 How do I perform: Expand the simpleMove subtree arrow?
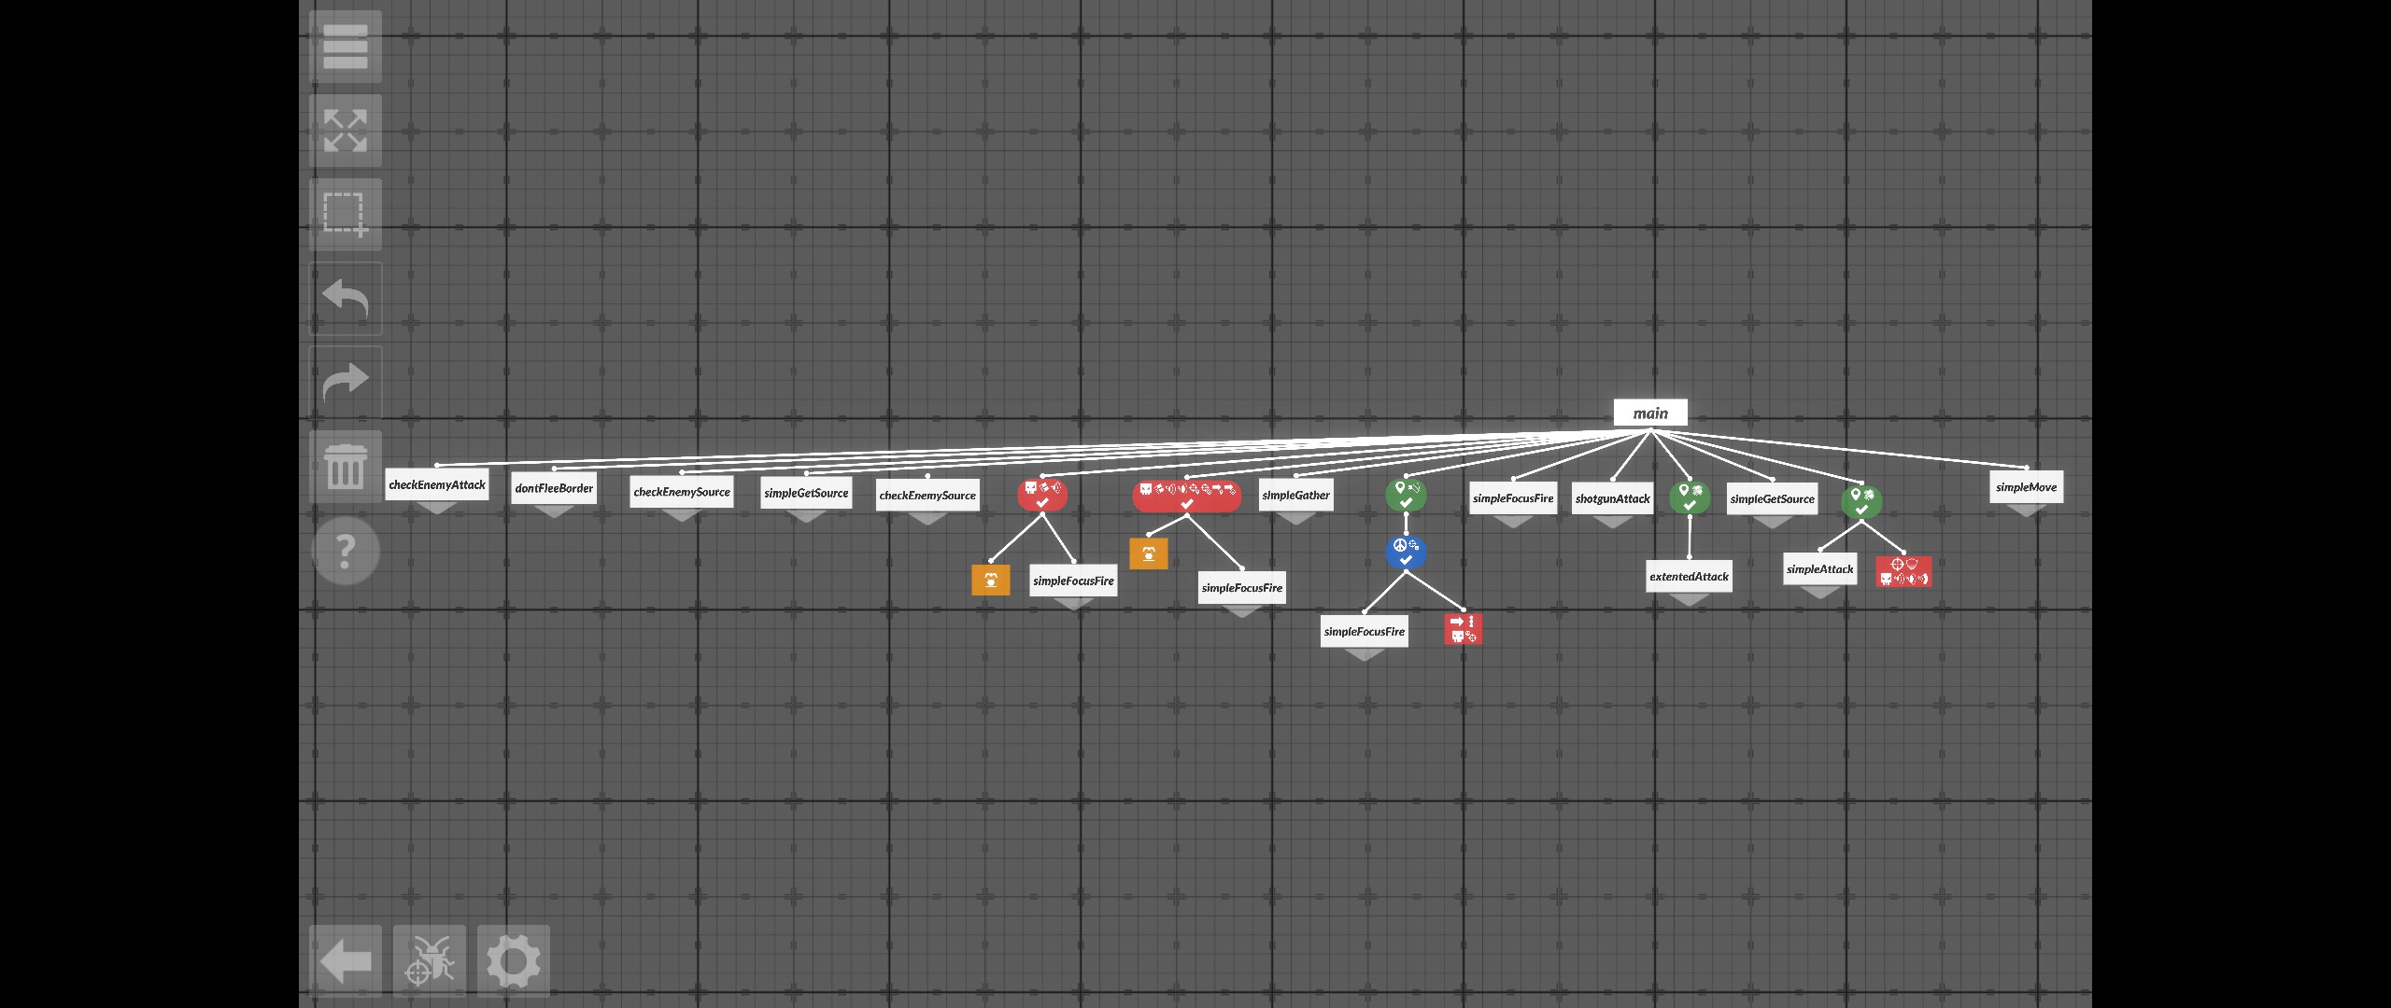2025,511
